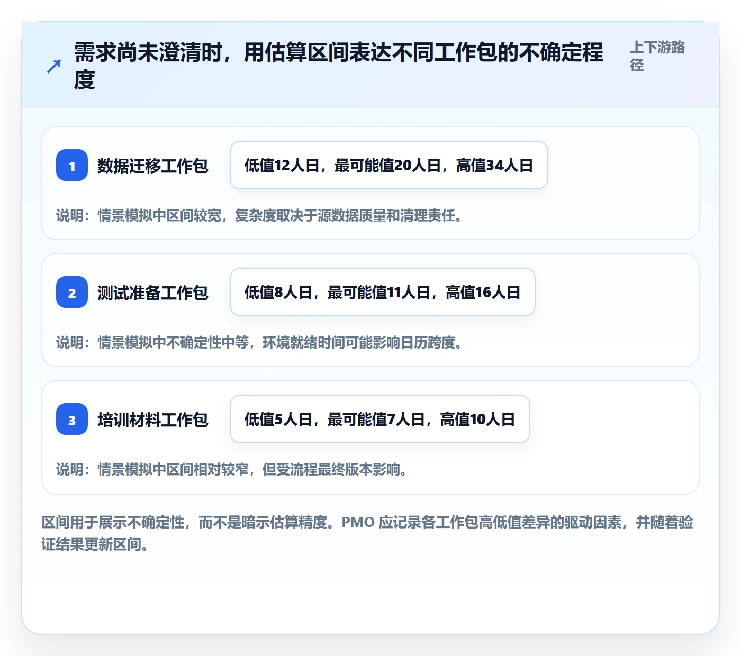Click the note about 流程最终版本影响
Image resolution: width=741 pixels, height=656 pixels.
[x=232, y=469]
